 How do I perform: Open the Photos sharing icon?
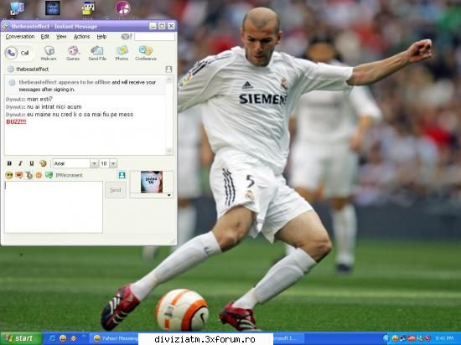coord(122,53)
